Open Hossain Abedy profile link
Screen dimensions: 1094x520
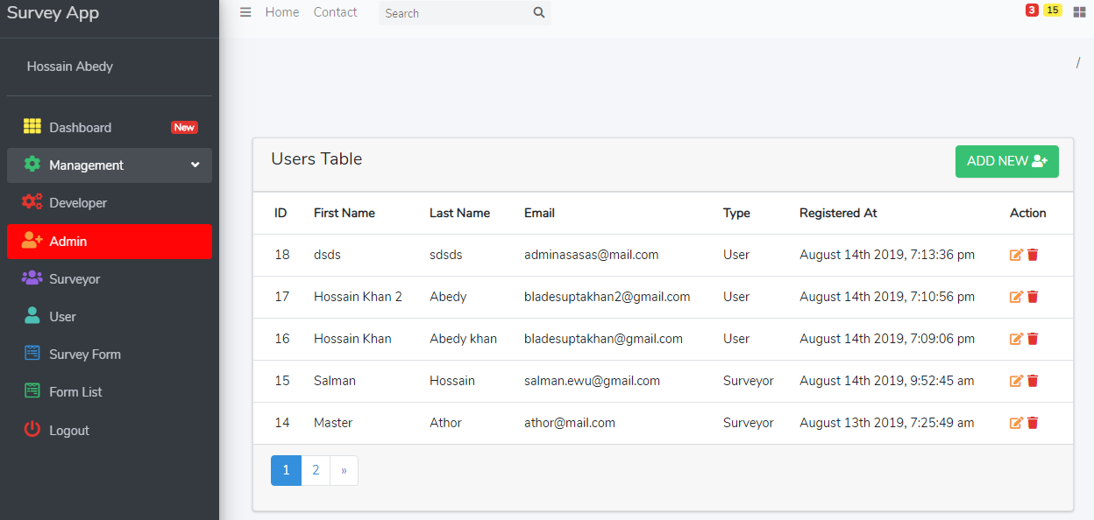click(70, 67)
